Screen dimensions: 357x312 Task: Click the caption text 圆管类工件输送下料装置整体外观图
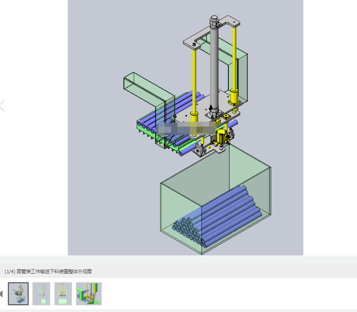pyautogui.click(x=54, y=271)
